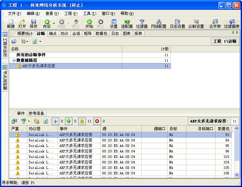This screenshot has height=187, width=242.
Task: Open dropdown arrow next to diagnosis refresh icon
Action: (40, 41)
